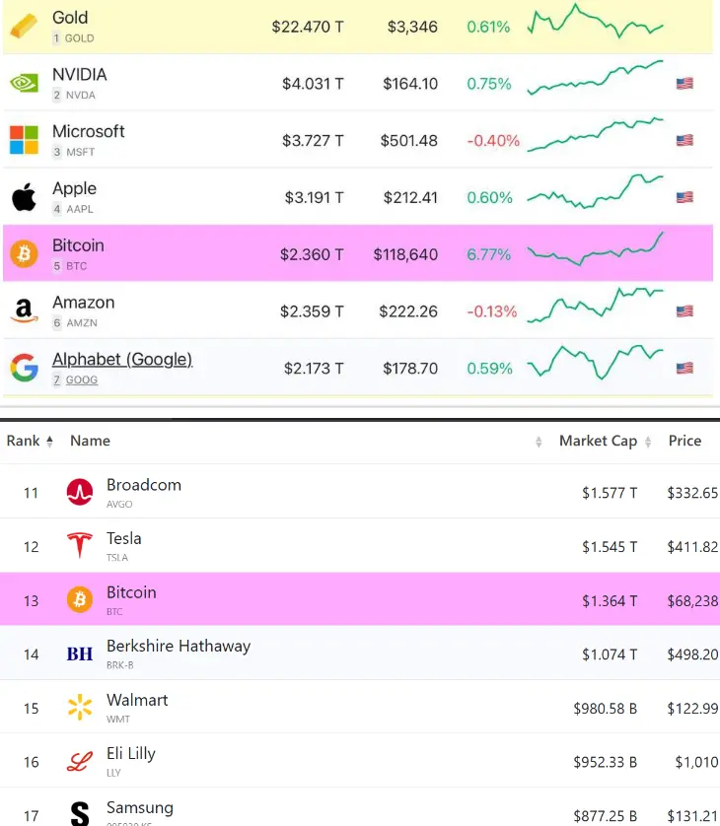The height and width of the screenshot is (826, 720).
Task: Open the Alphabet (Google) link
Action: click(122, 360)
